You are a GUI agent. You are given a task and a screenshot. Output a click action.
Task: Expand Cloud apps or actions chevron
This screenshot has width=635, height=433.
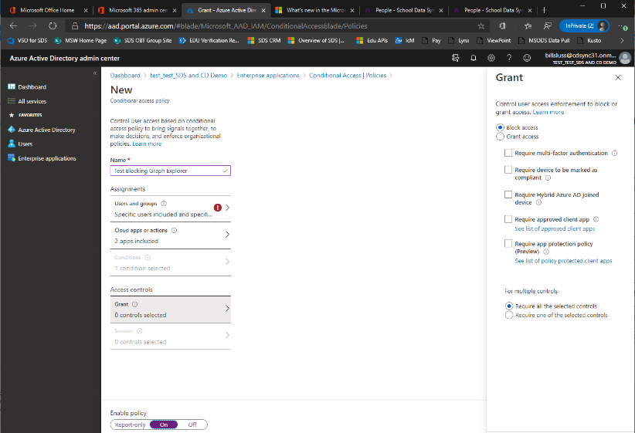(x=227, y=235)
